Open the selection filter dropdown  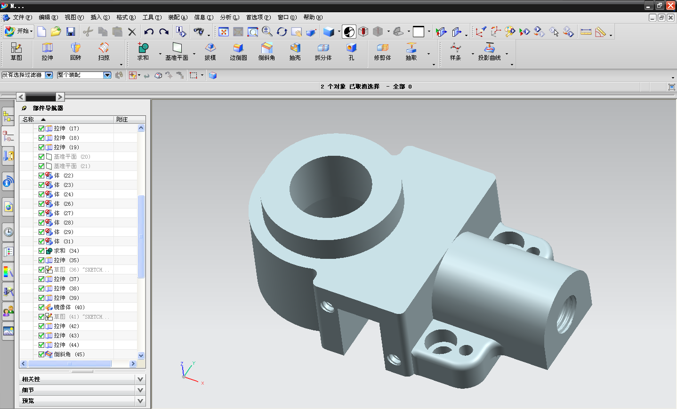tap(49, 75)
